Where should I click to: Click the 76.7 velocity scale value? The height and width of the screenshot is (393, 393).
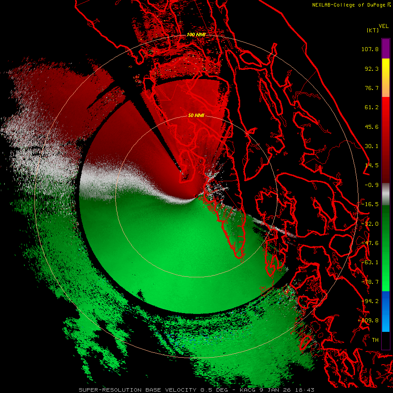click(372, 88)
